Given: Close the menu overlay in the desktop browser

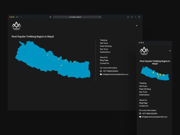Looking at the screenshot, I should pyautogui.click(x=137, y=26).
